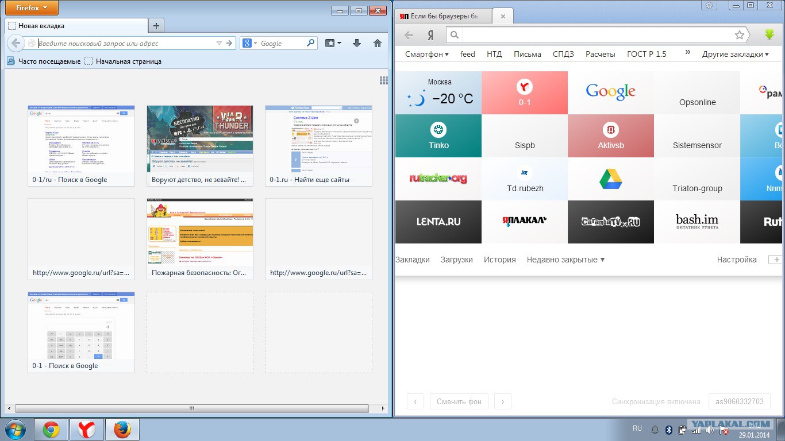Open 'История' section in Yandex tableau
The image size is (785, 441).
499,260
